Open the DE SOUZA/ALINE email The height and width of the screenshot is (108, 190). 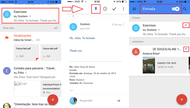pyautogui.click(x=166, y=49)
